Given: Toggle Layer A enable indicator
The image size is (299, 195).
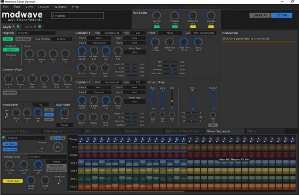Looking at the screenshot, I should pyautogui.click(x=18, y=26).
